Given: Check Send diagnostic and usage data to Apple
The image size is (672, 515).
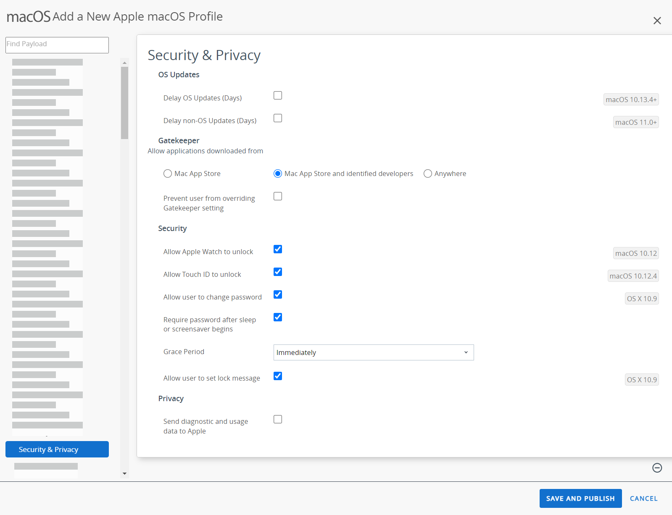Looking at the screenshot, I should [278, 419].
